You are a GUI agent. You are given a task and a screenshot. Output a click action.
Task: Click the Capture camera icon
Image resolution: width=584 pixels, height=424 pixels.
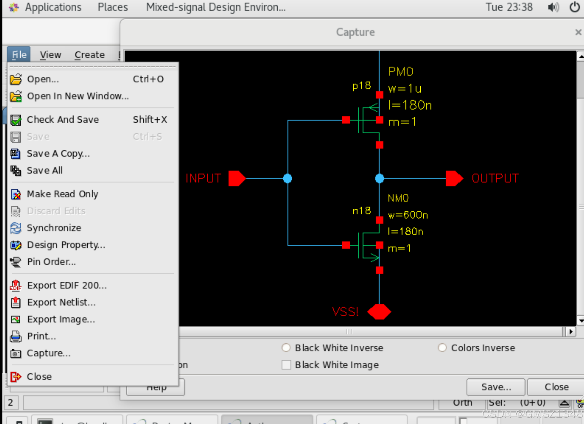[x=16, y=354]
